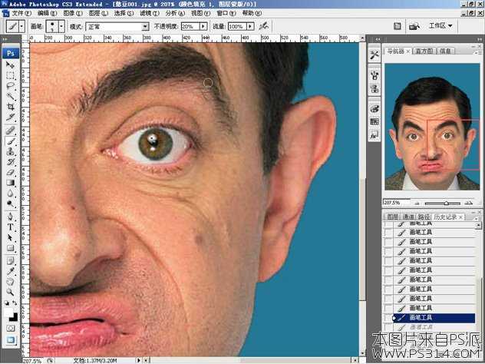This screenshot has height=364, width=485.
Task: Select the Path Selection tool
Action: pos(11,238)
